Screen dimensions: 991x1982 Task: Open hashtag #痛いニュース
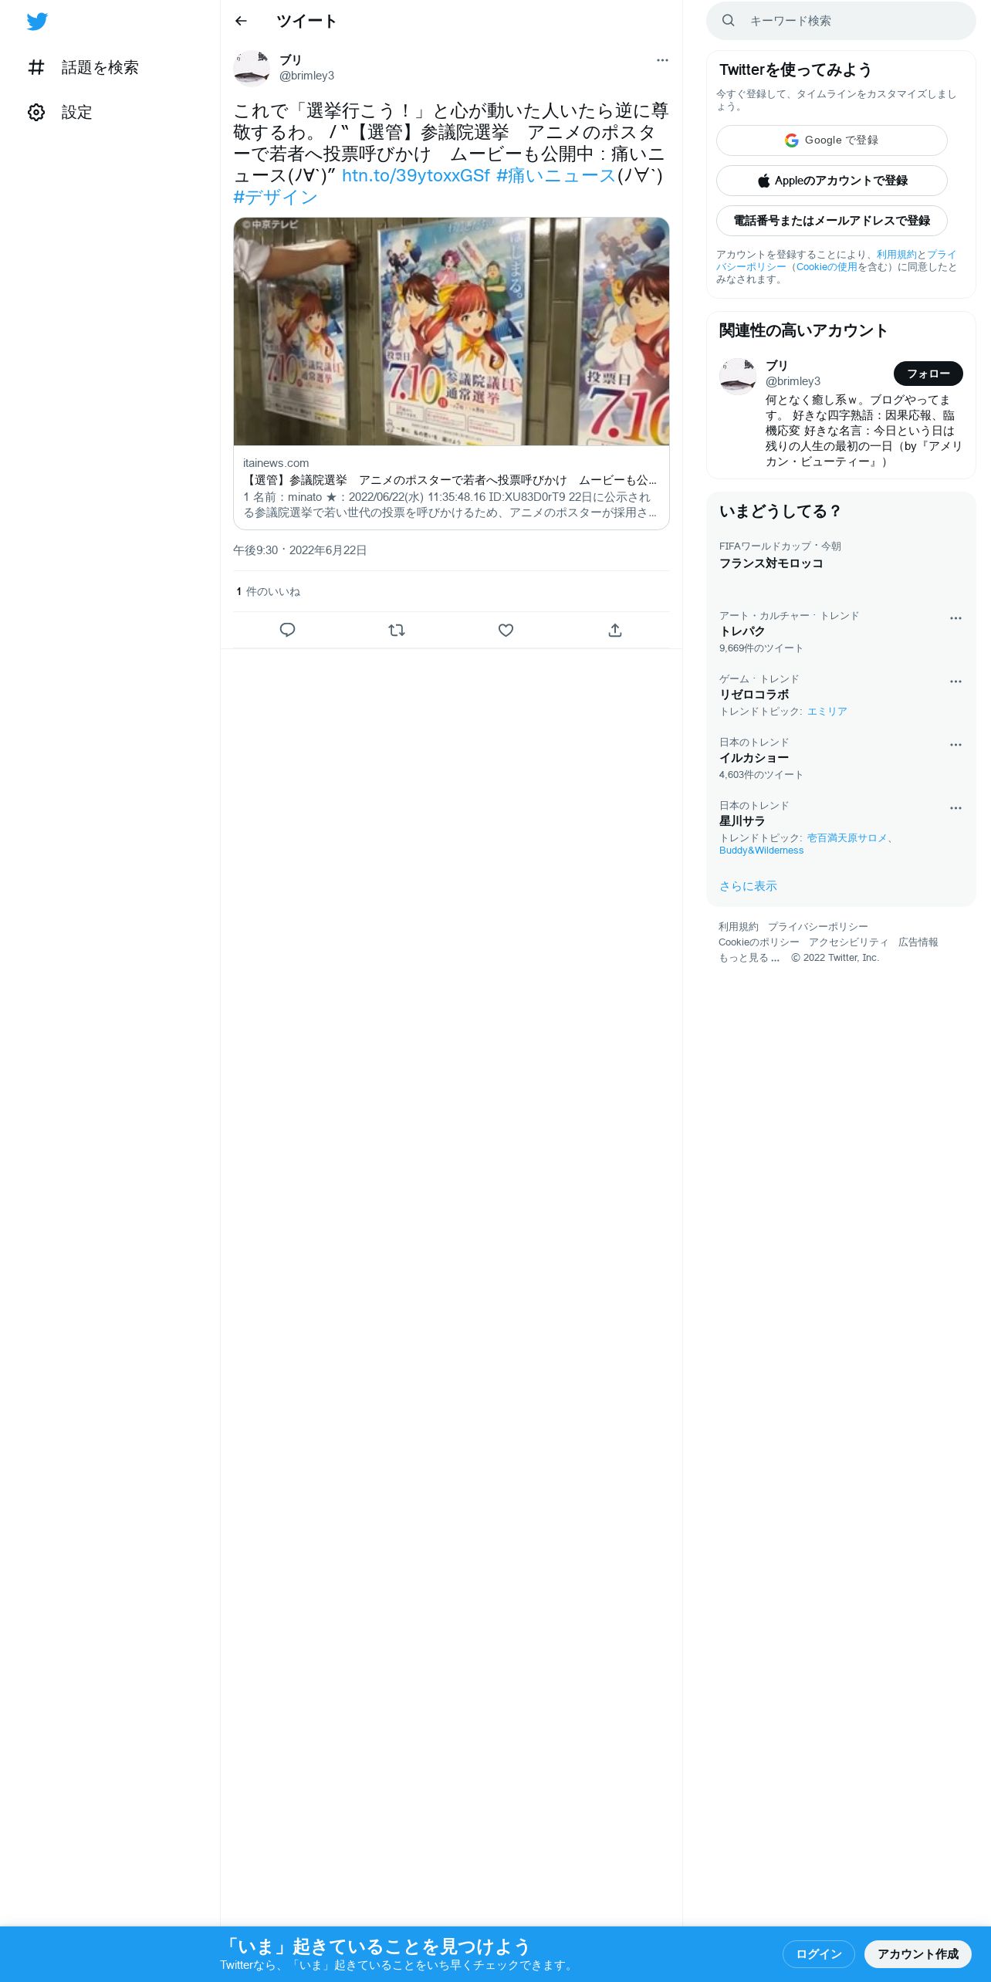pyautogui.click(x=556, y=175)
